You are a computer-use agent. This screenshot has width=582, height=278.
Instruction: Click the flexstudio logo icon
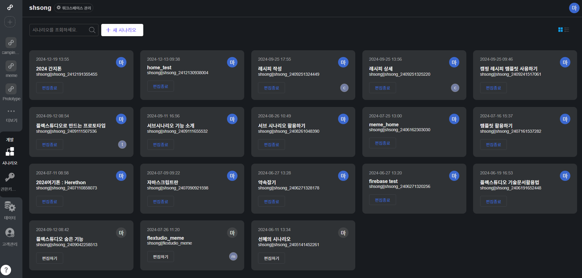coord(10,7)
